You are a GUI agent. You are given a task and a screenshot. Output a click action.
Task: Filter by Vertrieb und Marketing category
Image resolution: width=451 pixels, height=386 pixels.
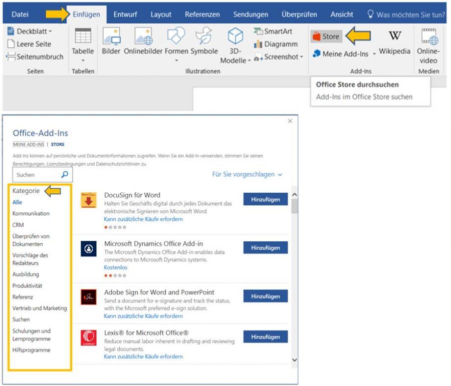pos(40,308)
